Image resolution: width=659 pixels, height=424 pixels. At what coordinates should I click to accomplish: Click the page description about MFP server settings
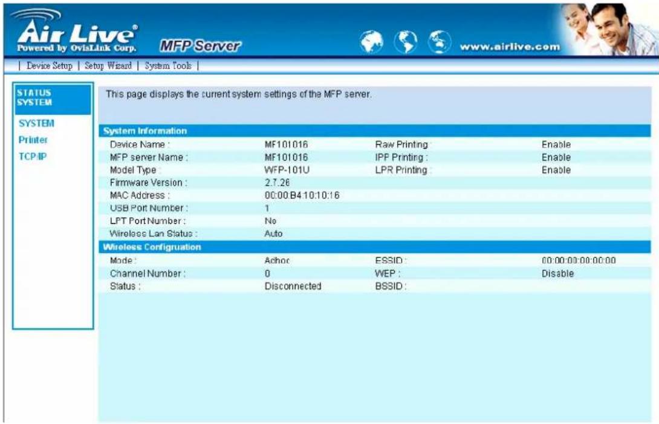(x=239, y=94)
